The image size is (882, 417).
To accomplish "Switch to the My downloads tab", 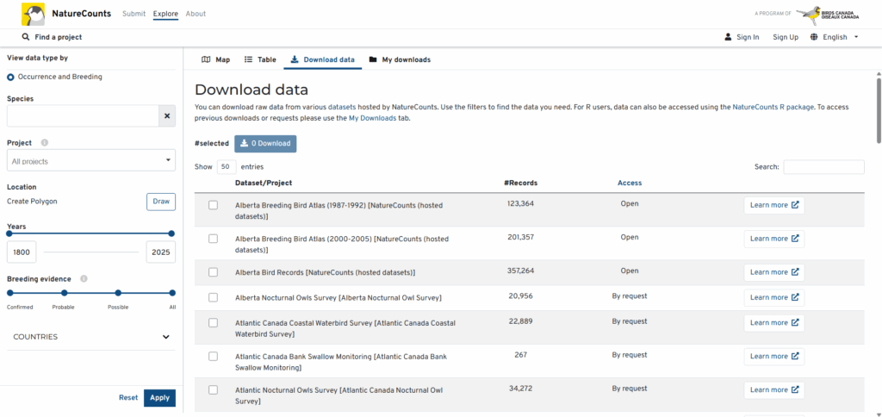I will (x=400, y=59).
